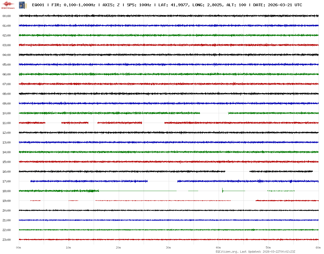Select the 11:00 hour row label
Viewport: 324px width, 254px height.
point(6,123)
